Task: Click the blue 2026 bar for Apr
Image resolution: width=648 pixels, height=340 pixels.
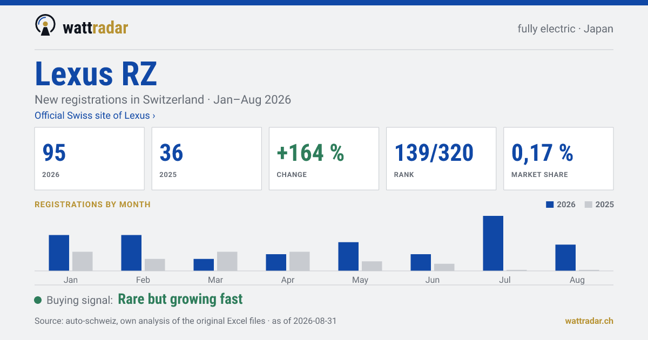Action: [x=276, y=262]
